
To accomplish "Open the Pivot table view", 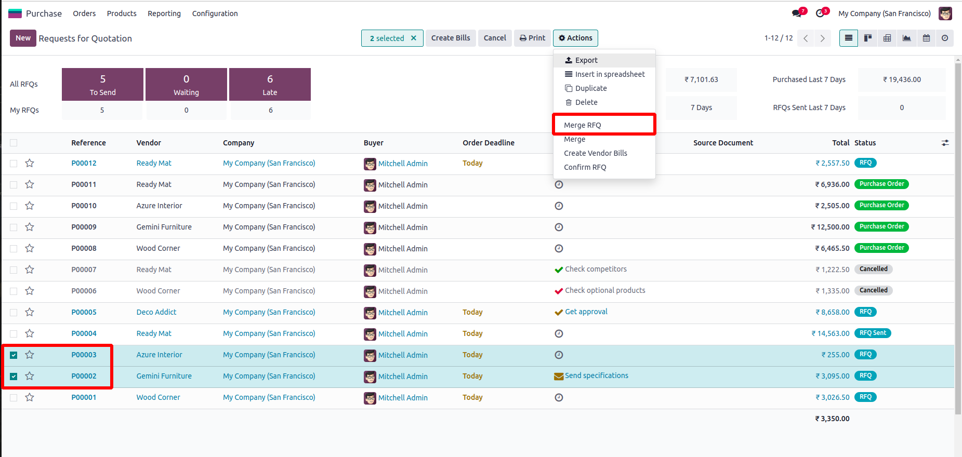I will 887,38.
